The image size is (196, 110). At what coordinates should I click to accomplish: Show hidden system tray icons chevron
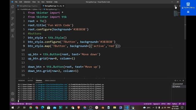[153, 108]
